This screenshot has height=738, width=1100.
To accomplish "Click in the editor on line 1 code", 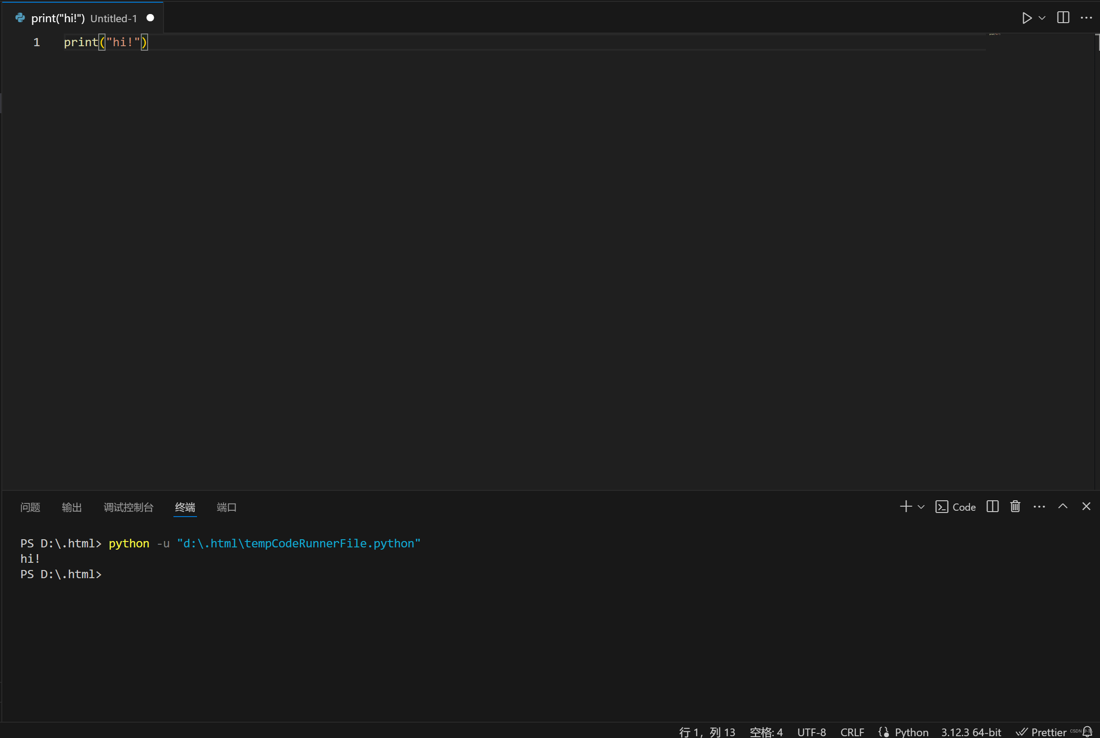I will pyautogui.click(x=106, y=43).
